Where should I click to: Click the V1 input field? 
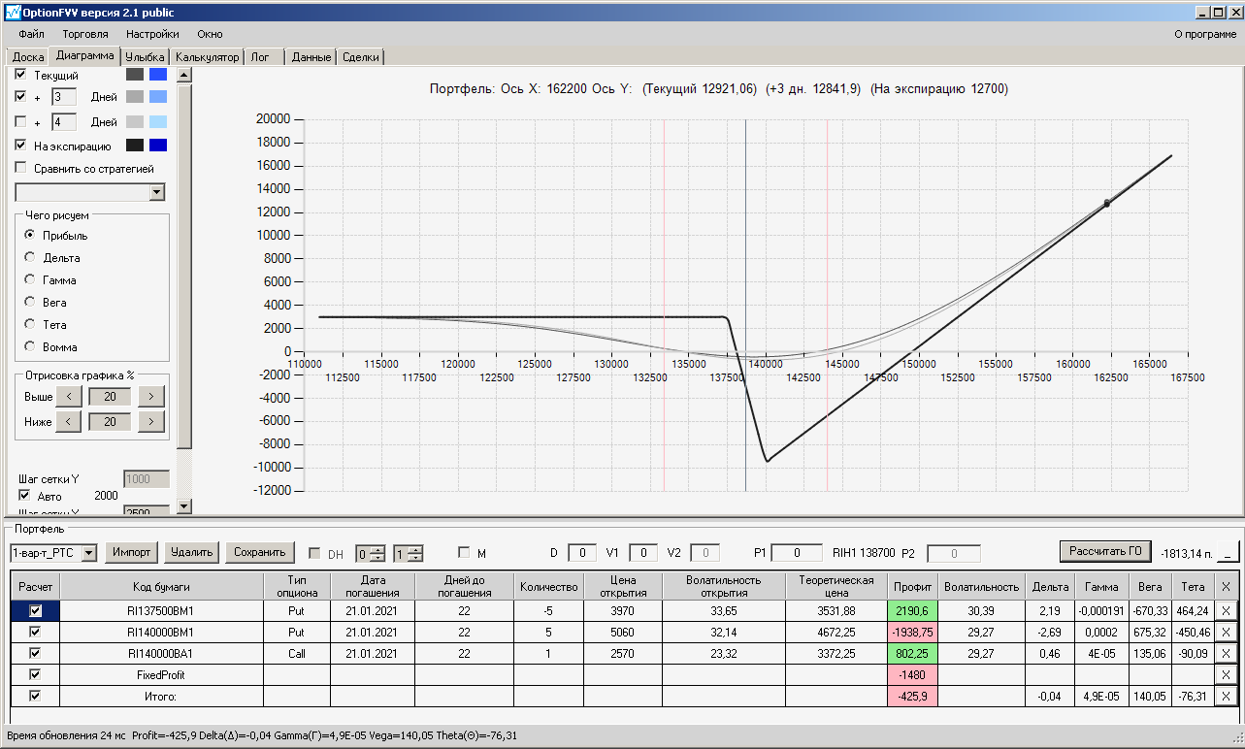[643, 553]
